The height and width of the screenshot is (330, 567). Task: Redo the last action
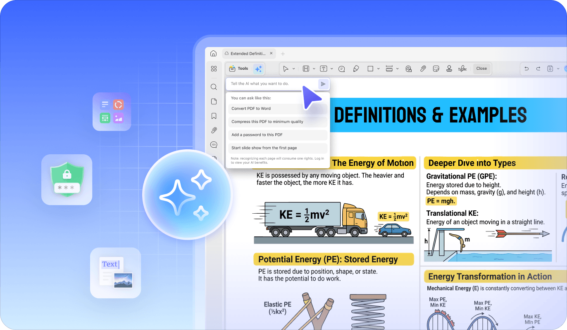538,69
